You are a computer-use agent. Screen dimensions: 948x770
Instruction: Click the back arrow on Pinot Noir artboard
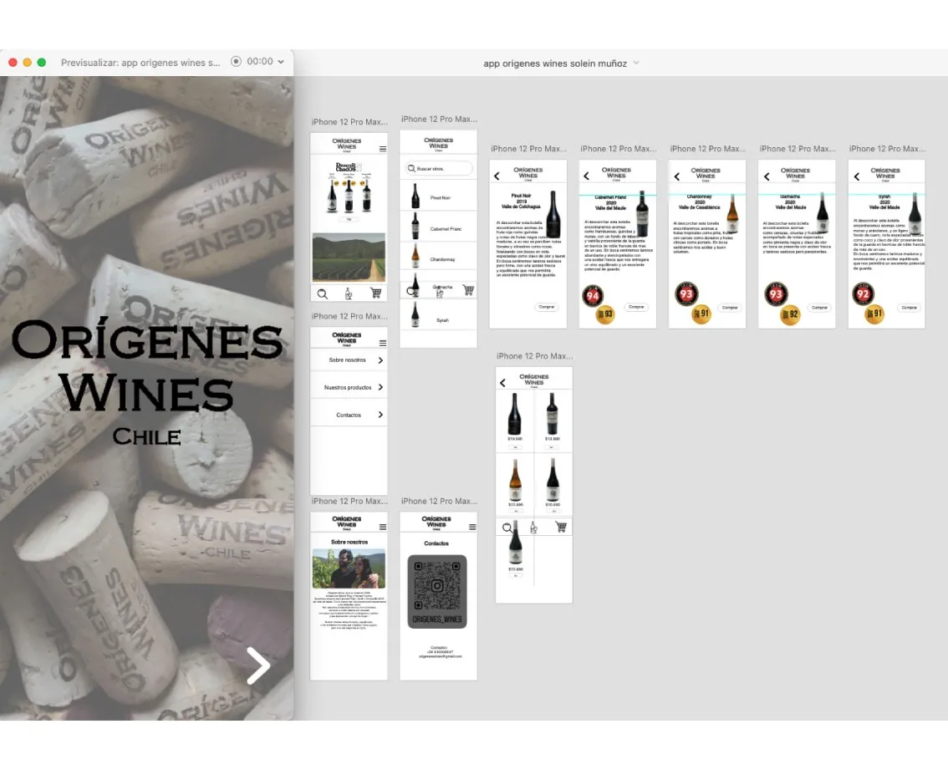(x=497, y=176)
